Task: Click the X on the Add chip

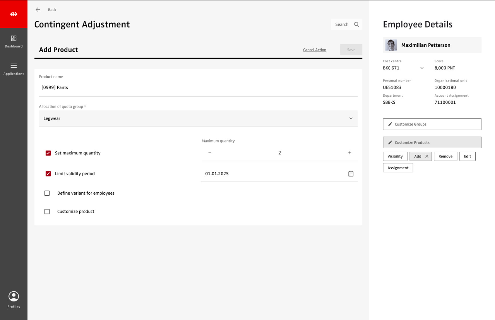Action: coord(427,156)
